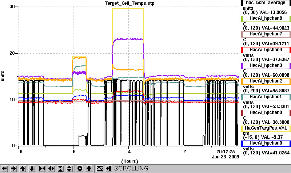This screenshot has height=173, width=291.
Task: Click the 'cm' unit label under HaGenTargPos.VAL
Action: (x=246, y=133)
